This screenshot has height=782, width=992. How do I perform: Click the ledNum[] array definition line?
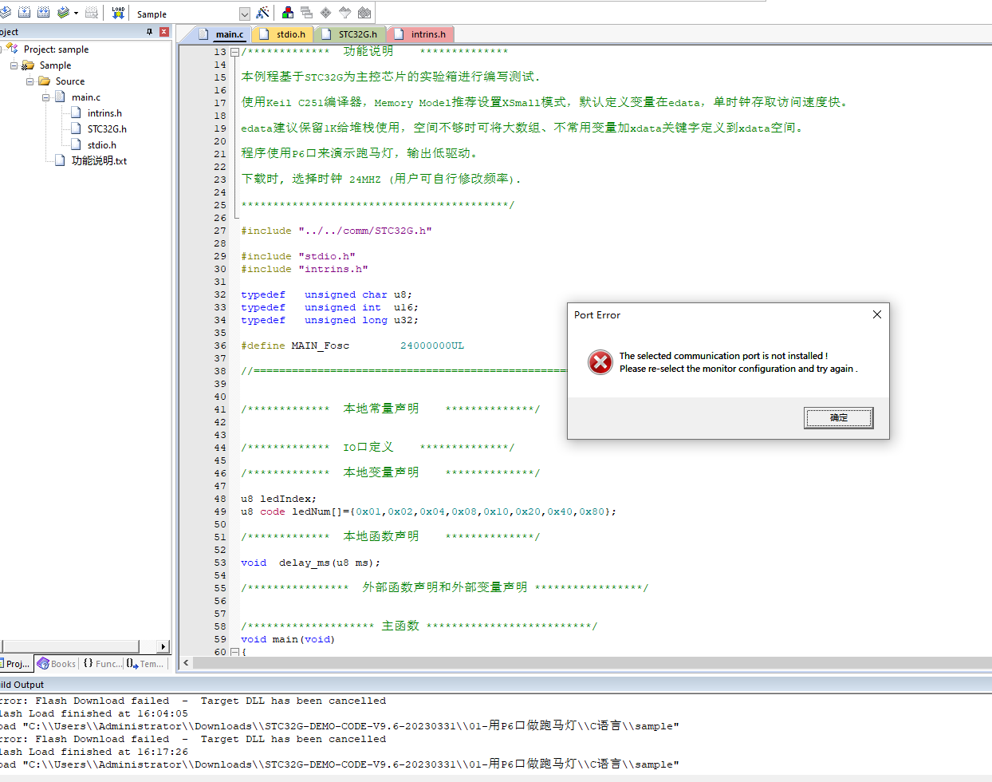point(428,511)
